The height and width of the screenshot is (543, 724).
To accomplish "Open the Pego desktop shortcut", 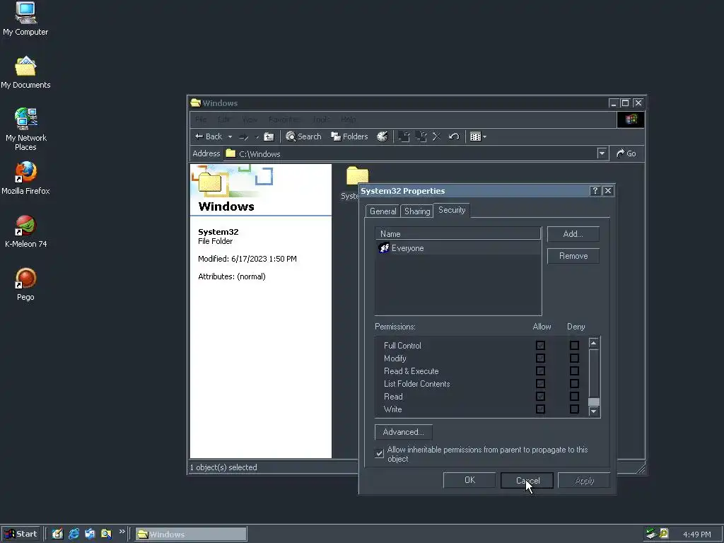I will (x=25, y=284).
